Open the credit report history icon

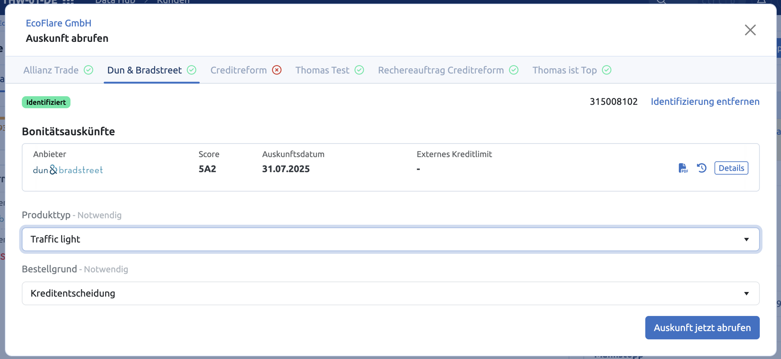(x=702, y=168)
